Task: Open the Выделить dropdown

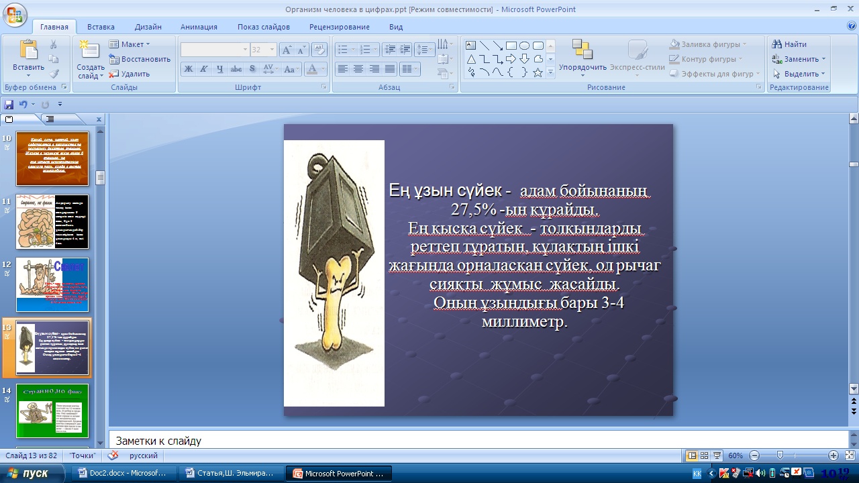Action: pyautogui.click(x=799, y=74)
